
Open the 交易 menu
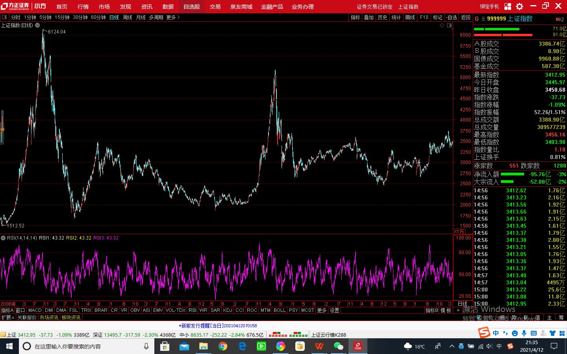pyautogui.click(x=215, y=7)
